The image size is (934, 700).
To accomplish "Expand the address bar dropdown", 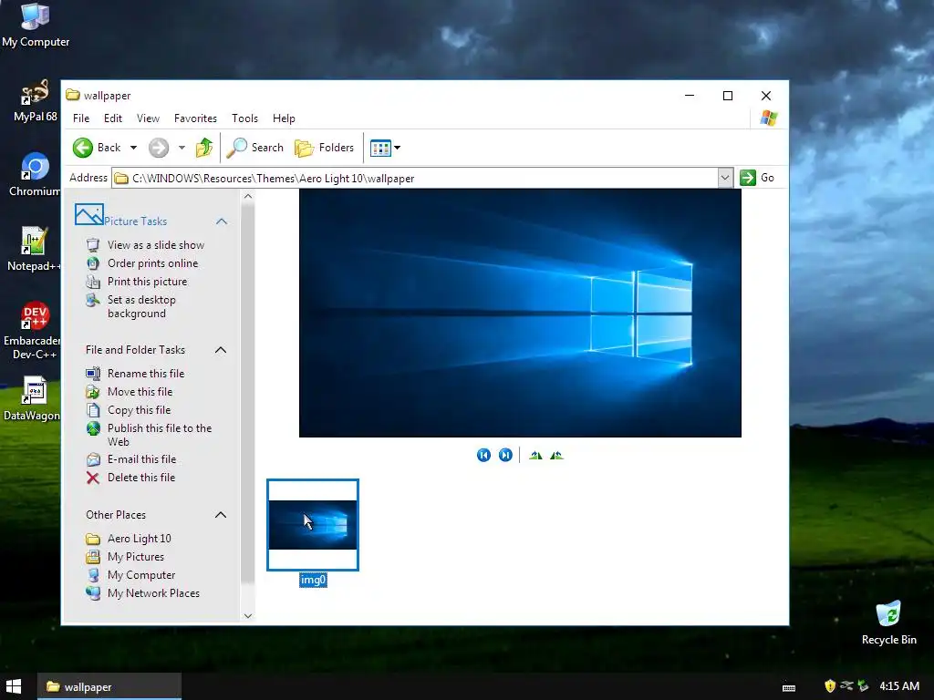I will point(725,178).
